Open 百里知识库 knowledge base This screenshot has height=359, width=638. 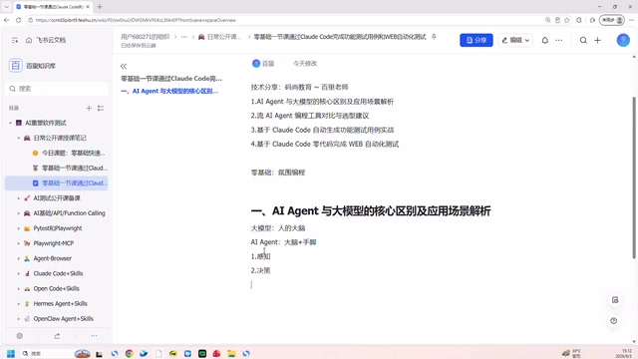point(33,66)
